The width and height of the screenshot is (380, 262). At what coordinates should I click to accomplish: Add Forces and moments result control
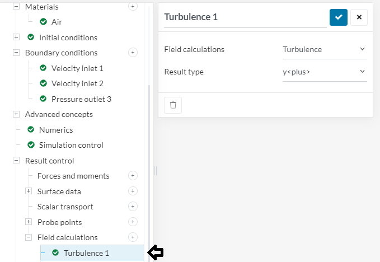133,176
